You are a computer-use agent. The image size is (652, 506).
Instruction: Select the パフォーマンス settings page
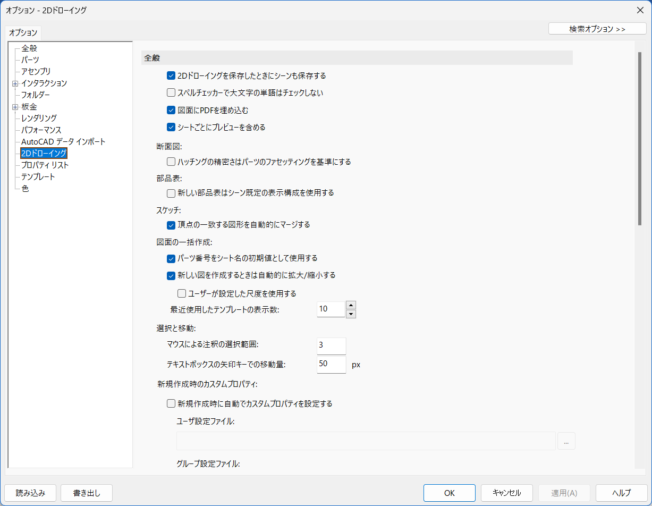pos(40,130)
